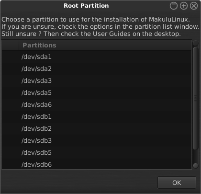Pick /dev/sdb3 in the list
The width and height of the screenshot is (201, 194).
tap(97, 141)
